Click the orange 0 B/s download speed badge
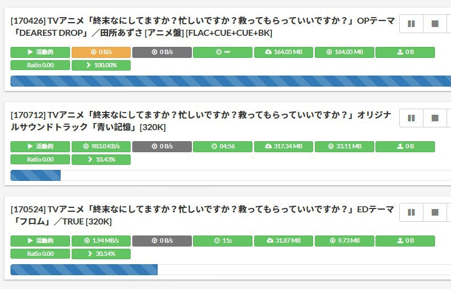 [101, 52]
